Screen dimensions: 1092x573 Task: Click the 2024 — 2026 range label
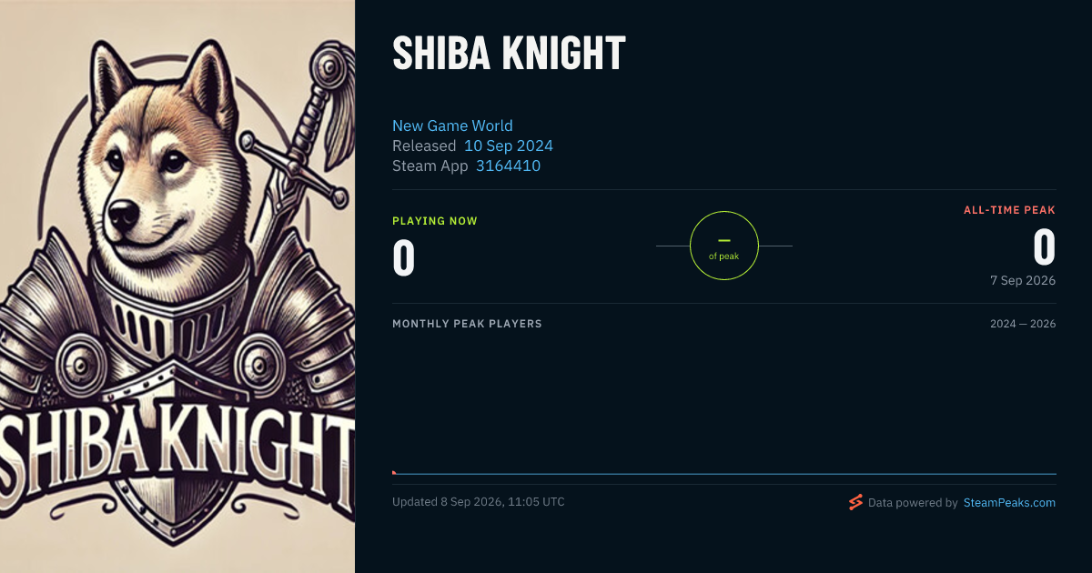tap(1023, 324)
